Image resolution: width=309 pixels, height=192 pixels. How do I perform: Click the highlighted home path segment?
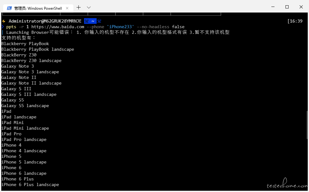point(90,21)
